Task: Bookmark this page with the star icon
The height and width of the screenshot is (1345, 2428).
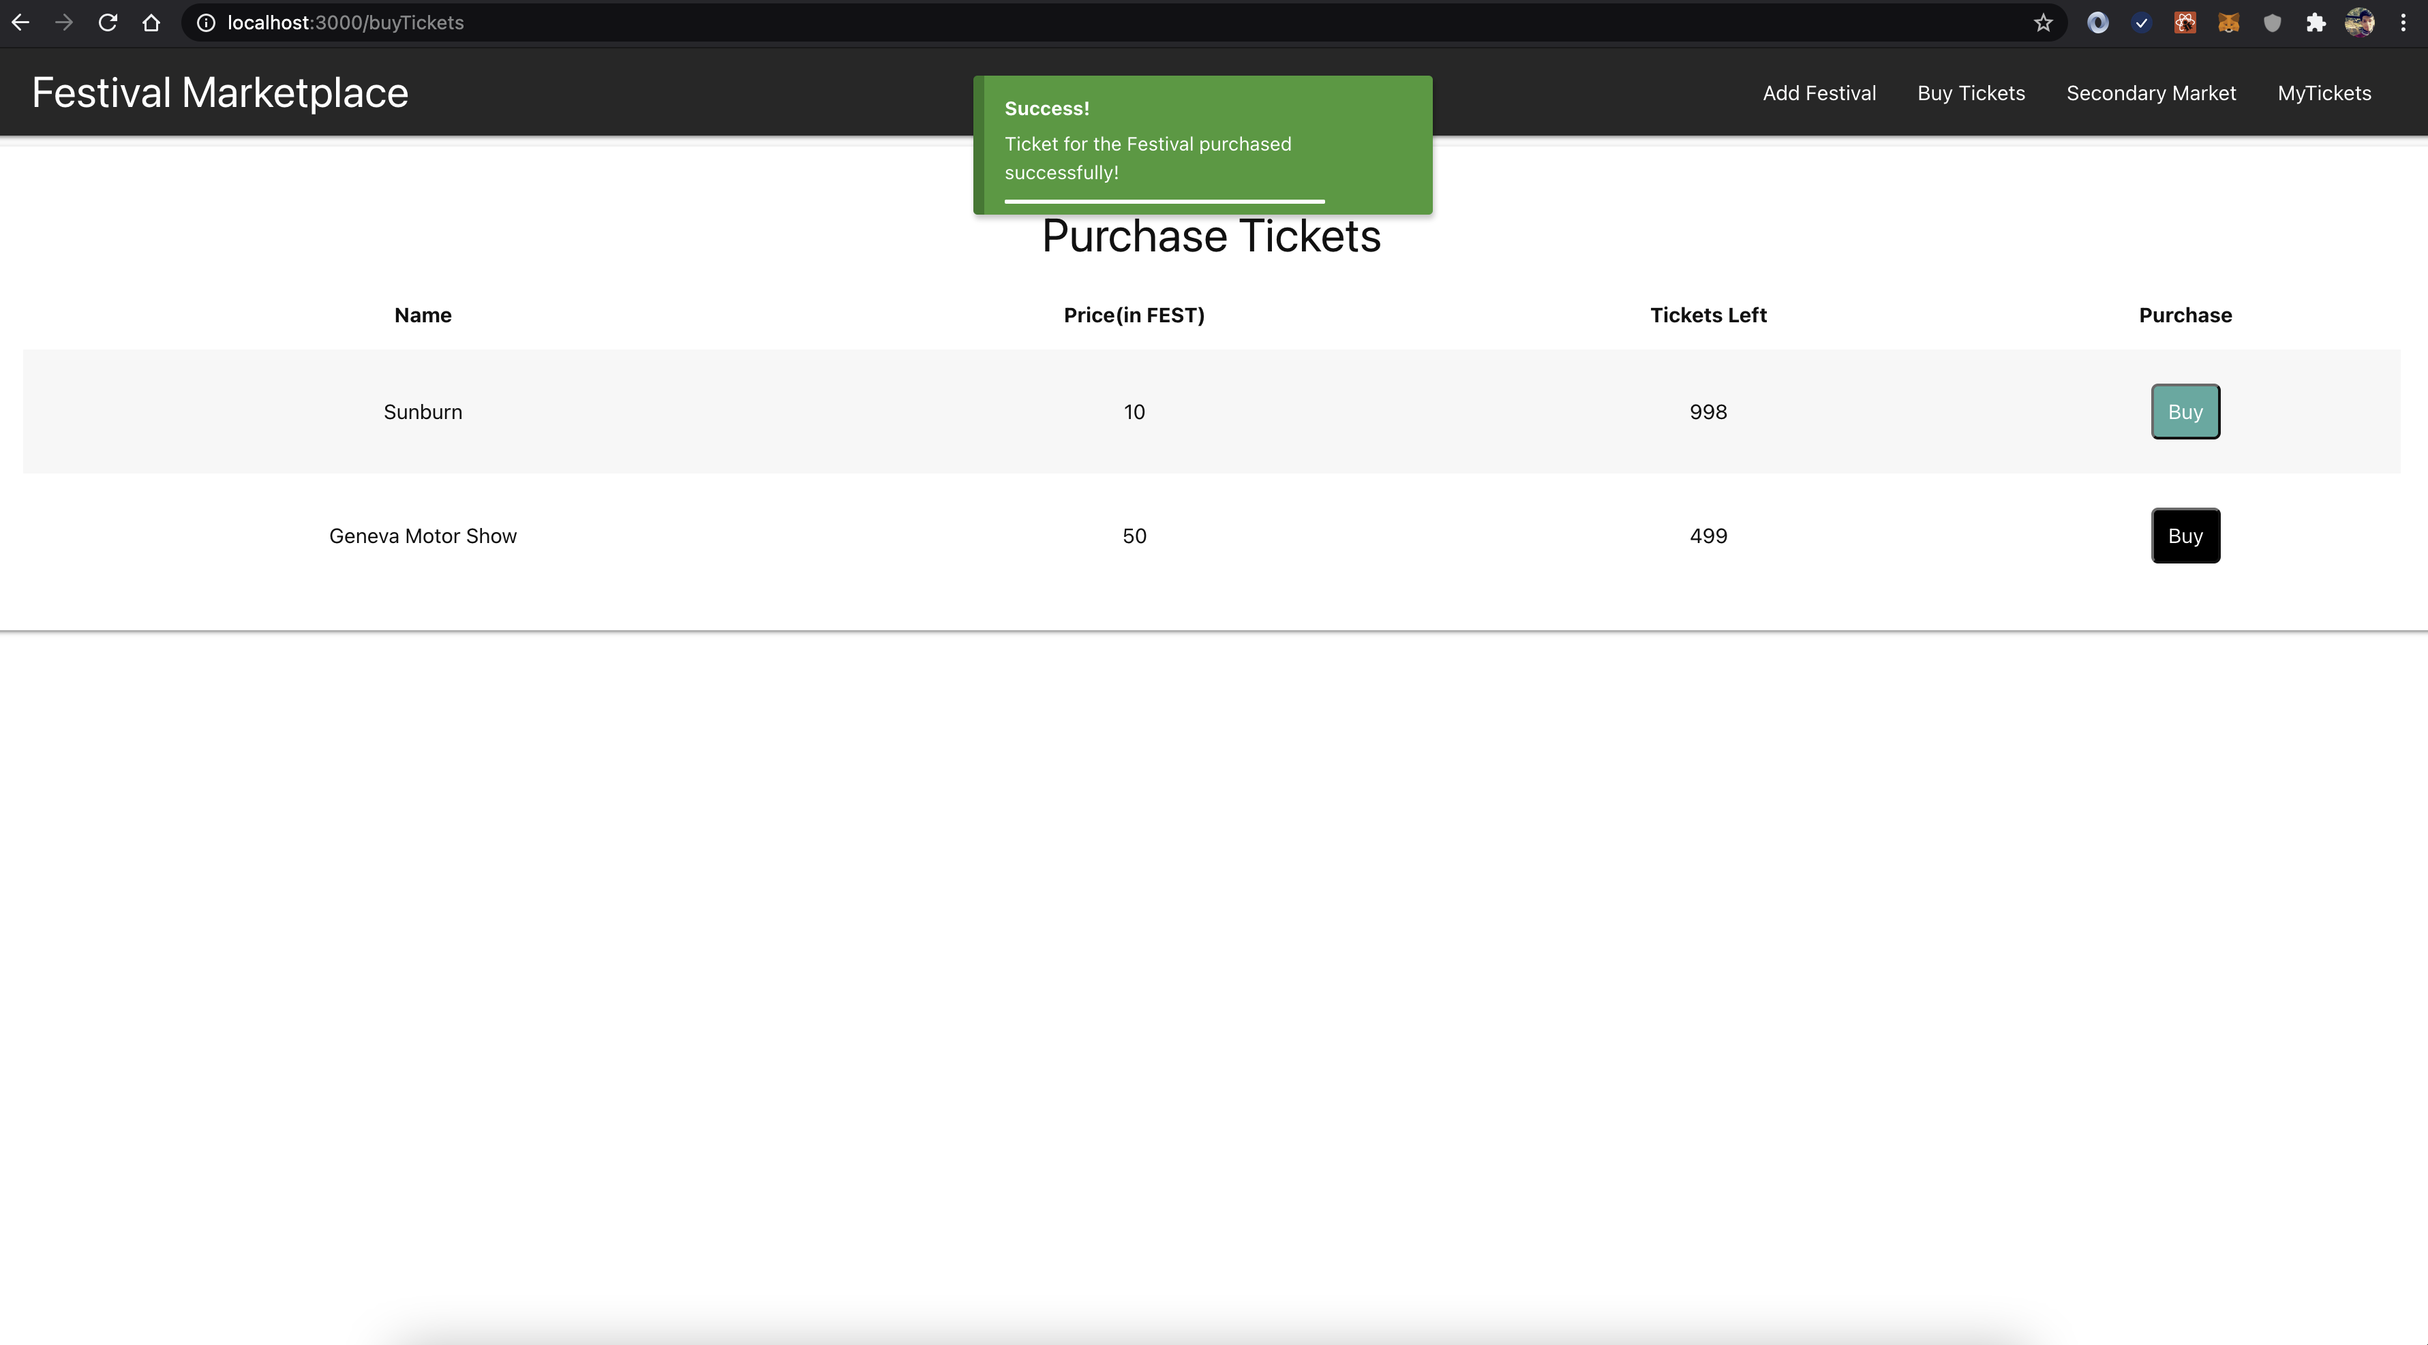Action: 2042,22
